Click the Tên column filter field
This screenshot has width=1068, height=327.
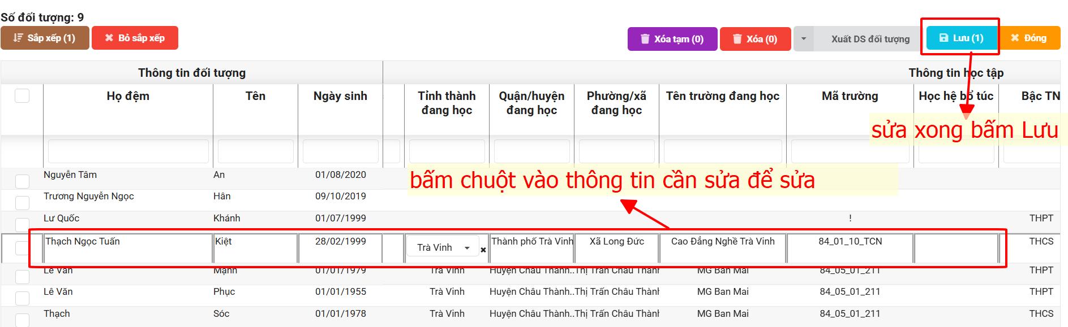[x=255, y=152]
